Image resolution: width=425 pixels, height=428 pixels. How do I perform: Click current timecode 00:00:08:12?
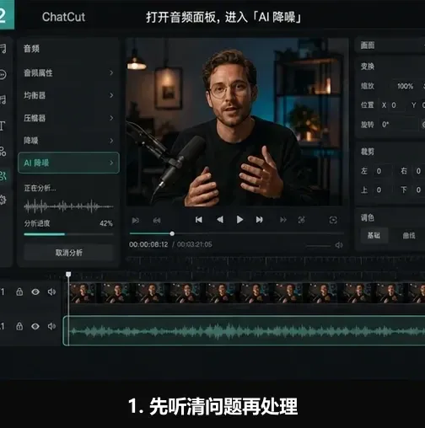point(148,244)
